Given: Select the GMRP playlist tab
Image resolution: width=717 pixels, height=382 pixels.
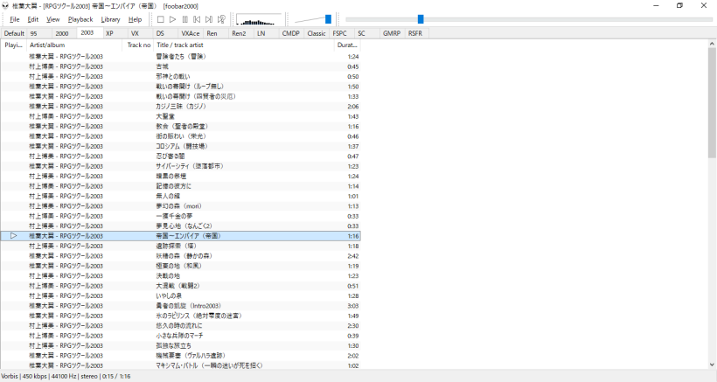Looking at the screenshot, I should (x=392, y=33).
